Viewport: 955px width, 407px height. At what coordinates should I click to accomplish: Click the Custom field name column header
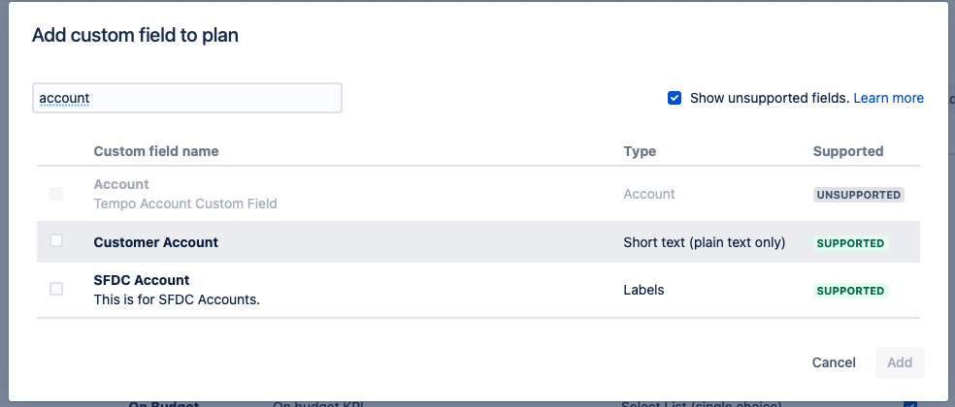pyautogui.click(x=155, y=151)
